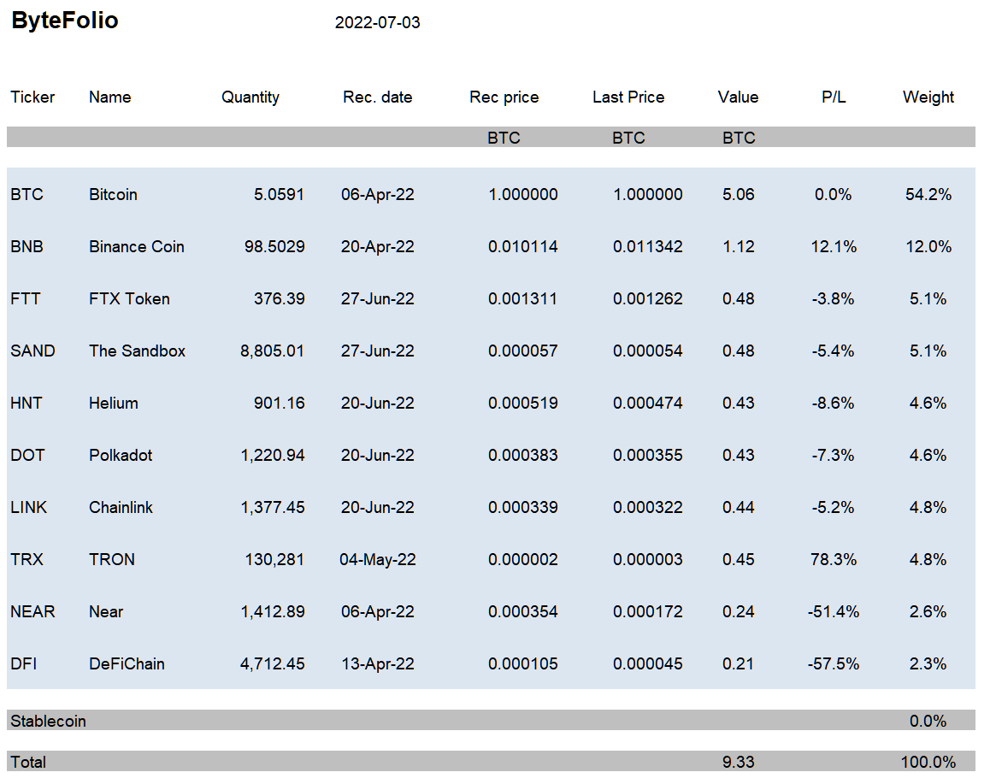
Task: Select the date 13-Apr-22
Action: pyautogui.click(x=377, y=663)
